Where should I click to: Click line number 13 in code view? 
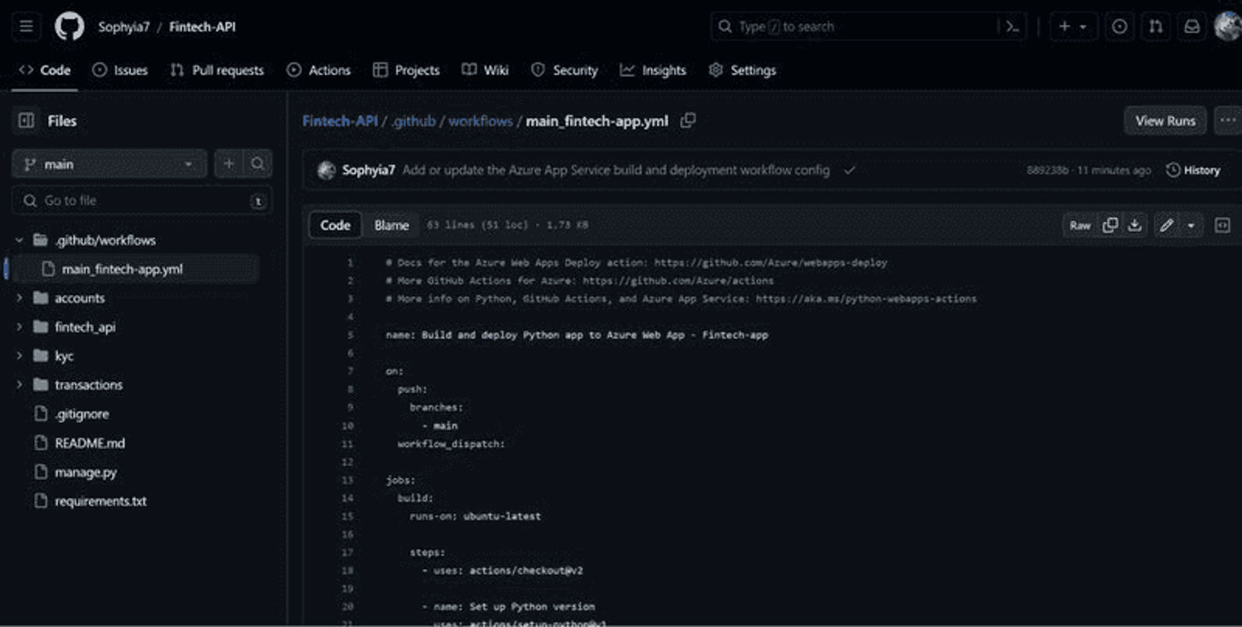[349, 480]
